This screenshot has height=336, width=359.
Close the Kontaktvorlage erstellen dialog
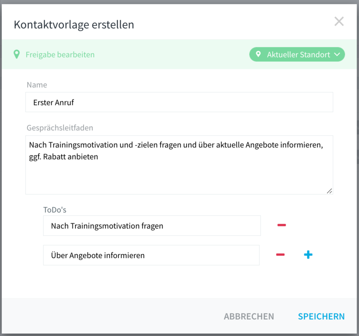pyautogui.click(x=339, y=21)
